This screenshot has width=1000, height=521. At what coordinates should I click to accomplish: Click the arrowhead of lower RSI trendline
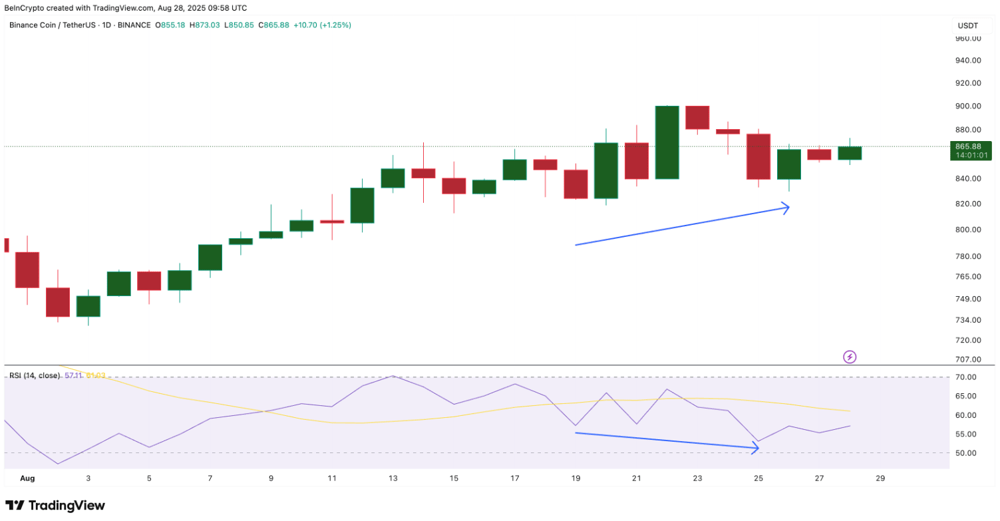(x=755, y=448)
